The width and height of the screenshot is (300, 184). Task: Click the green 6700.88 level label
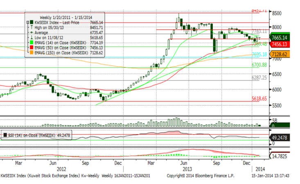pyautogui.click(x=259, y=65)
